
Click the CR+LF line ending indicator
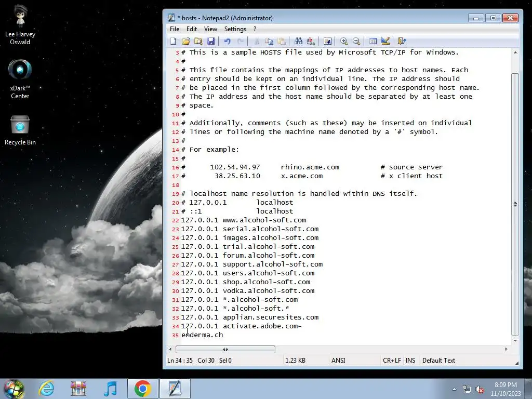pos(392,361)
